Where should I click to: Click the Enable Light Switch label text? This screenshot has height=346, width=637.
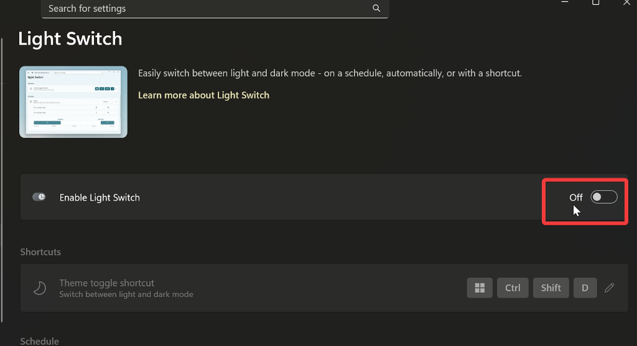[x=100, y=198]
